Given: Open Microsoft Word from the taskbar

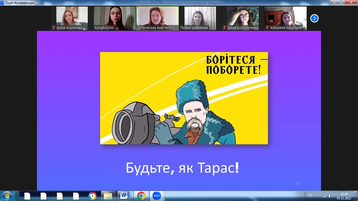Looking at the screenshot, I should (x=124, y=196).
